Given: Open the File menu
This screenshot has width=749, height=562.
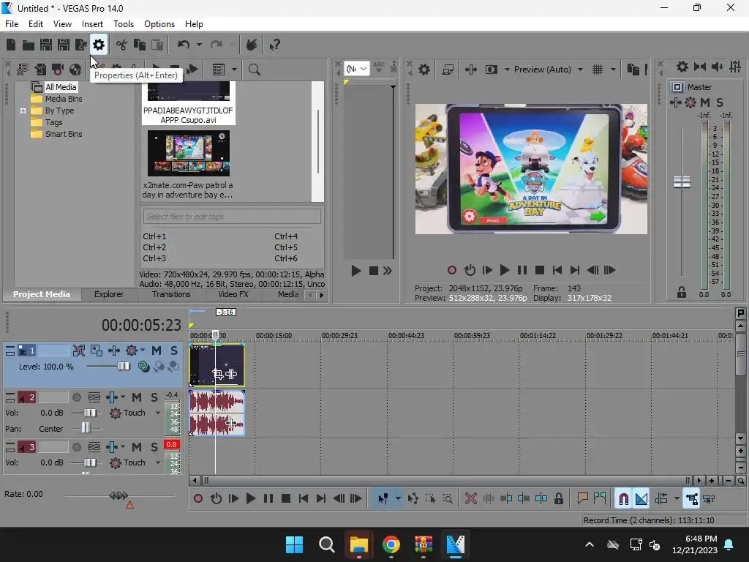Looking at the screenshot, I should click(12, 24).
